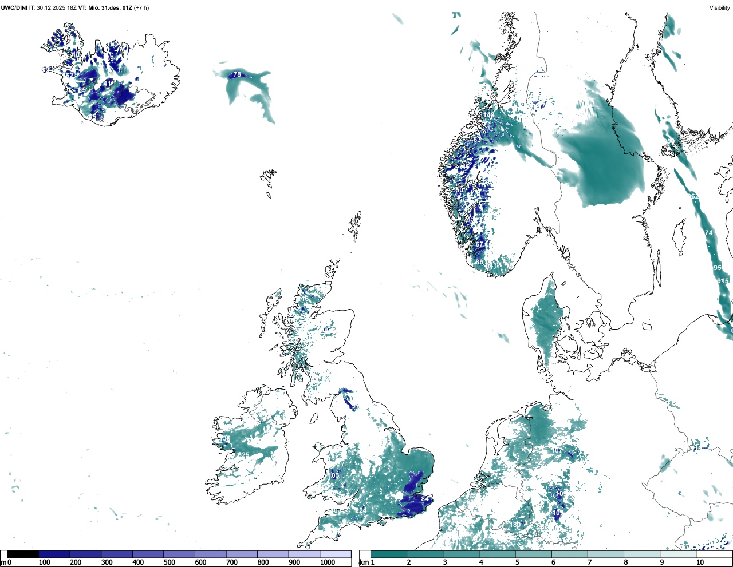This screenshot has height=567, width=733.
Task: Click the '143' value on Norway's coast
Action: pos(488,115)
